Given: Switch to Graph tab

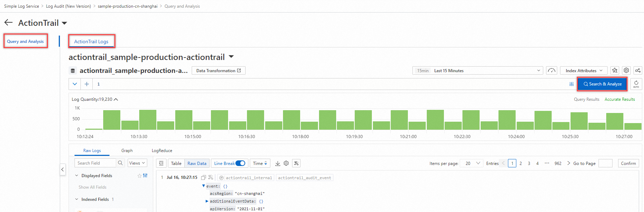Looking at the screenshot, I should [127, 151].
